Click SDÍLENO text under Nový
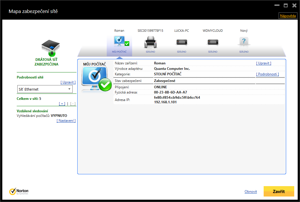The image size is (300, 202). 244,52
